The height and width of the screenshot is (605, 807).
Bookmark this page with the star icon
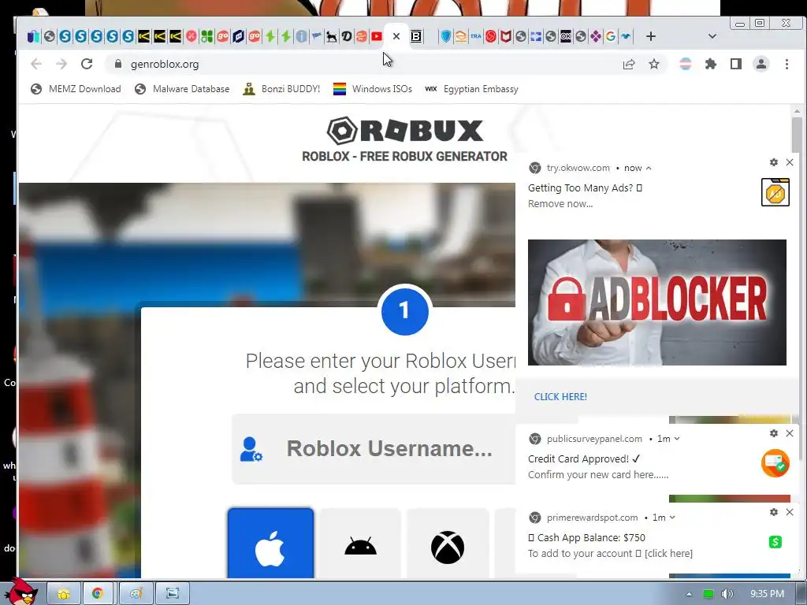[x=653, y=65]
